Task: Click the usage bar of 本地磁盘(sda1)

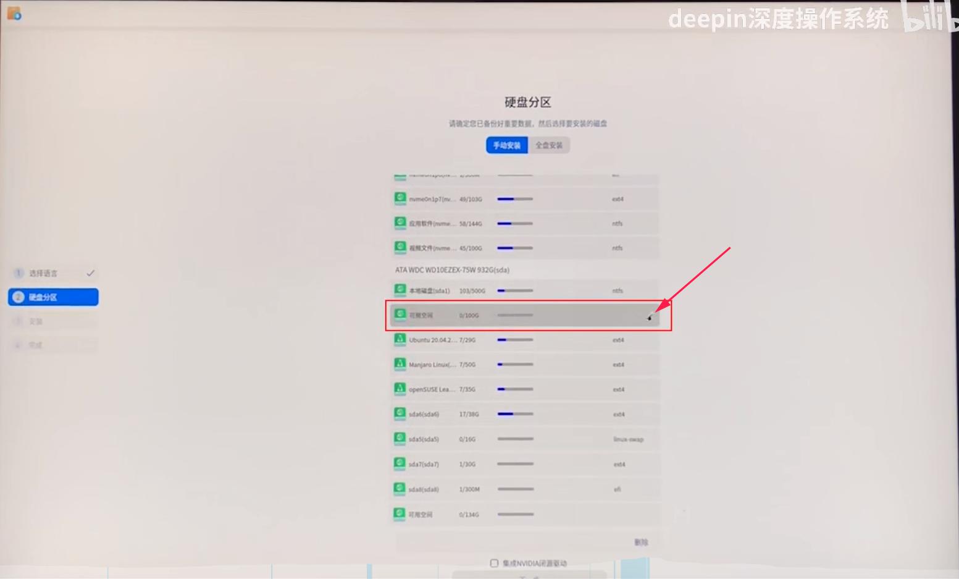Action: pos(515,290)
